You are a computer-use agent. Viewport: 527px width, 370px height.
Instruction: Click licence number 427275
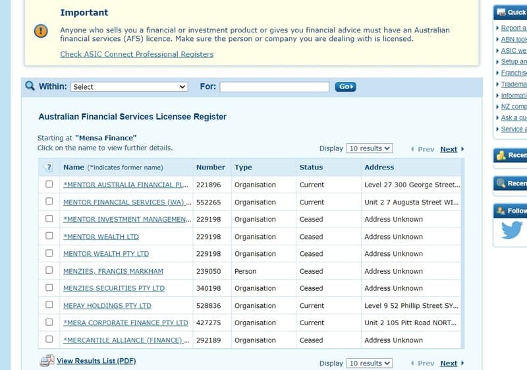(x=208, y=323)
